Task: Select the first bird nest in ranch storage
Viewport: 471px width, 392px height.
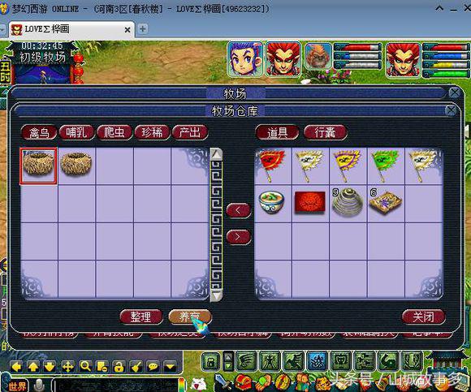Action: tap(38, 166)
